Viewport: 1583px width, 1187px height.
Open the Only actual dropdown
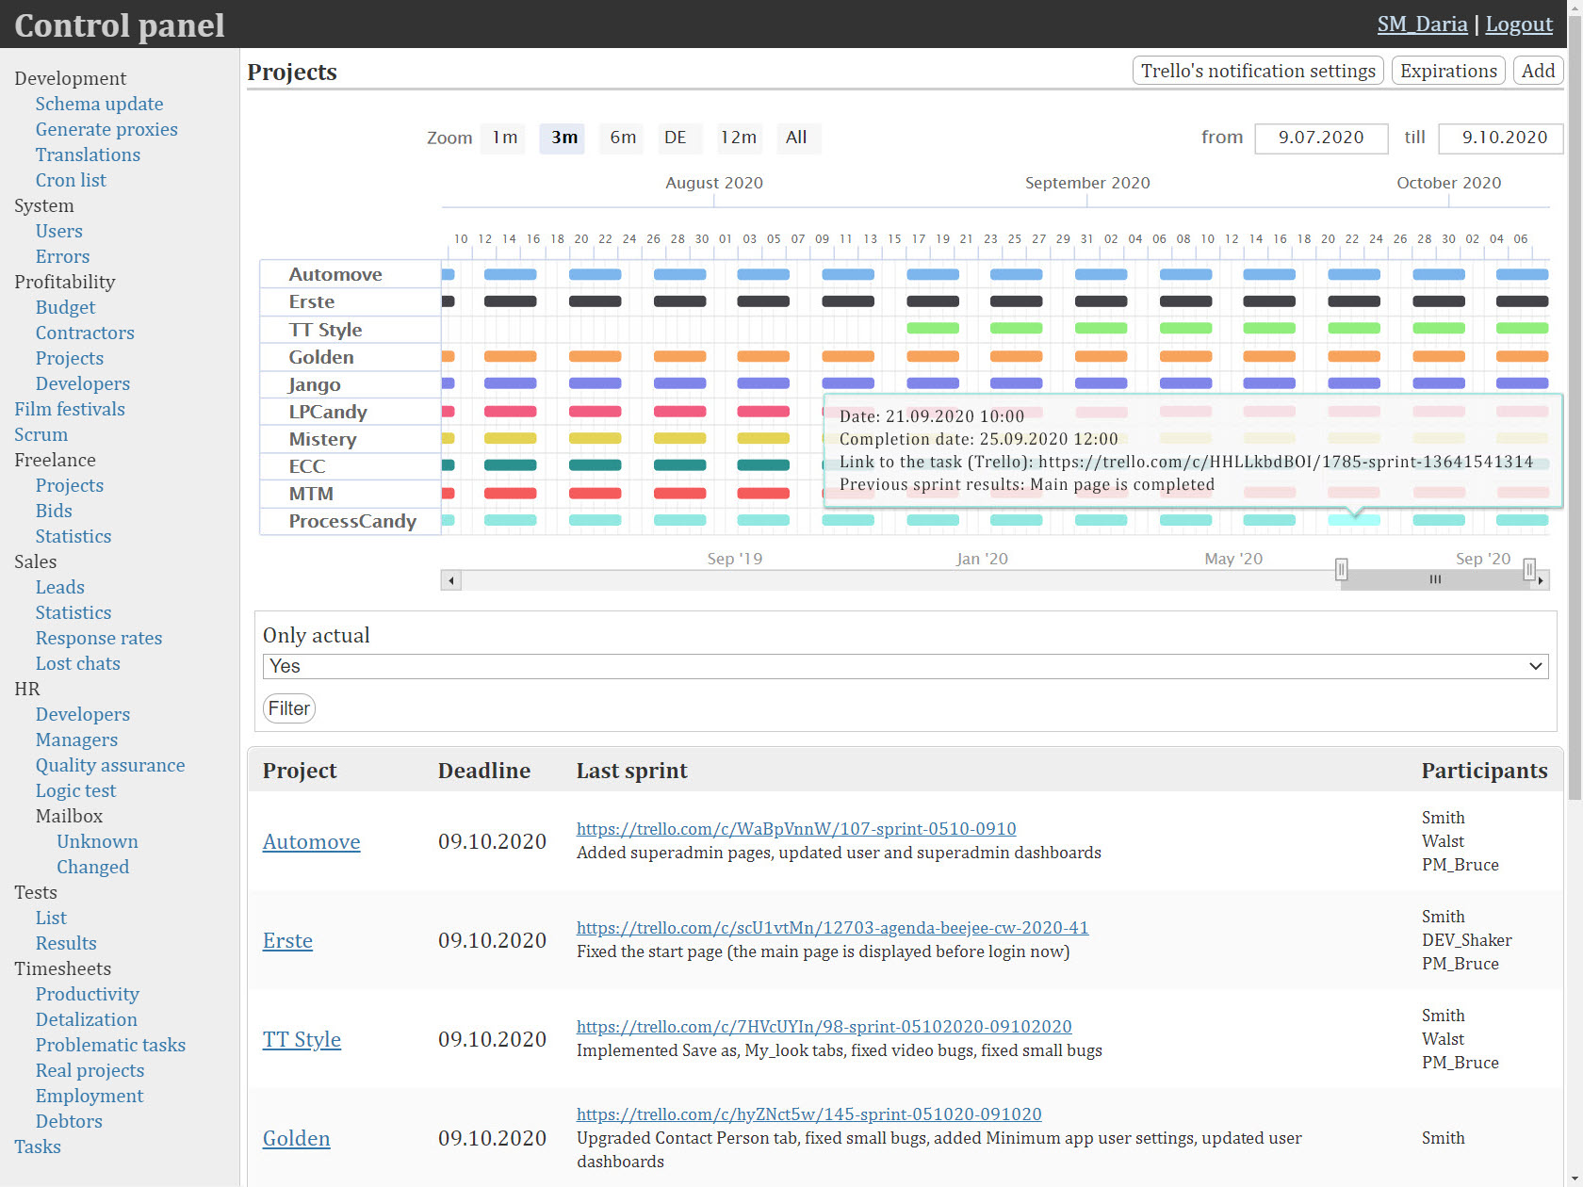pos(905,666)
